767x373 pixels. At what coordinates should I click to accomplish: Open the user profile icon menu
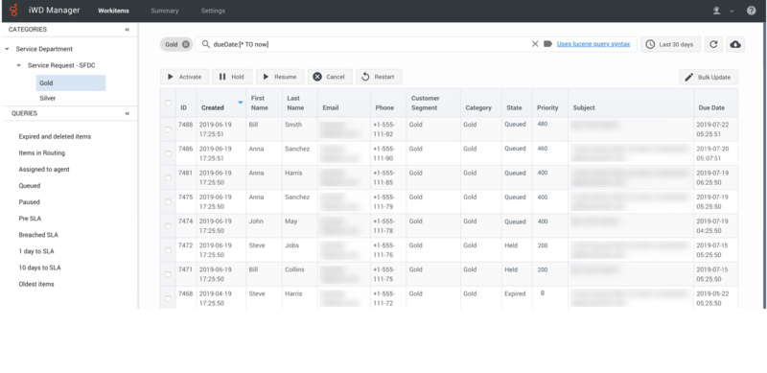pyautogui.click(x=716, y=11)
